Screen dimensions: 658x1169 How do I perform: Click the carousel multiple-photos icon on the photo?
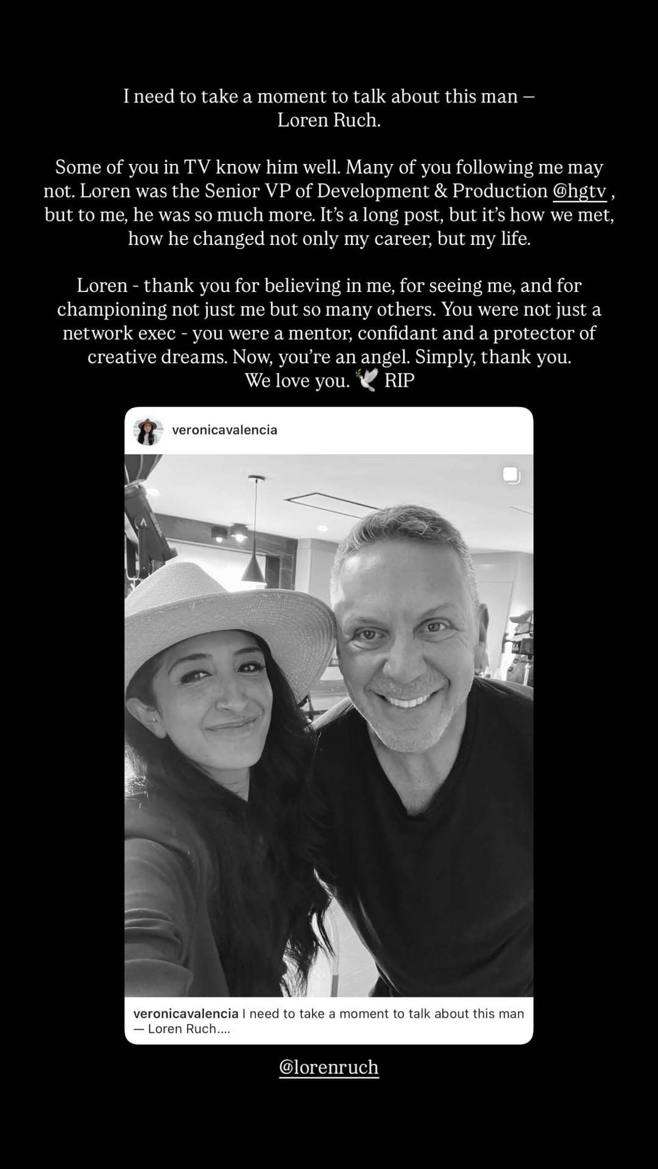click(x=511, y=475)
